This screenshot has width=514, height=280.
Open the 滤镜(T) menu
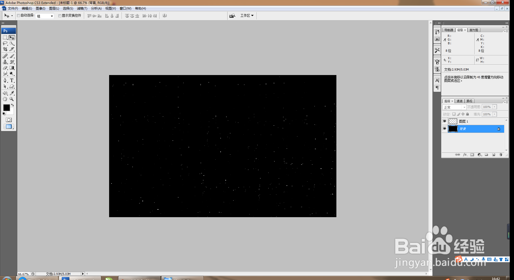82,8
